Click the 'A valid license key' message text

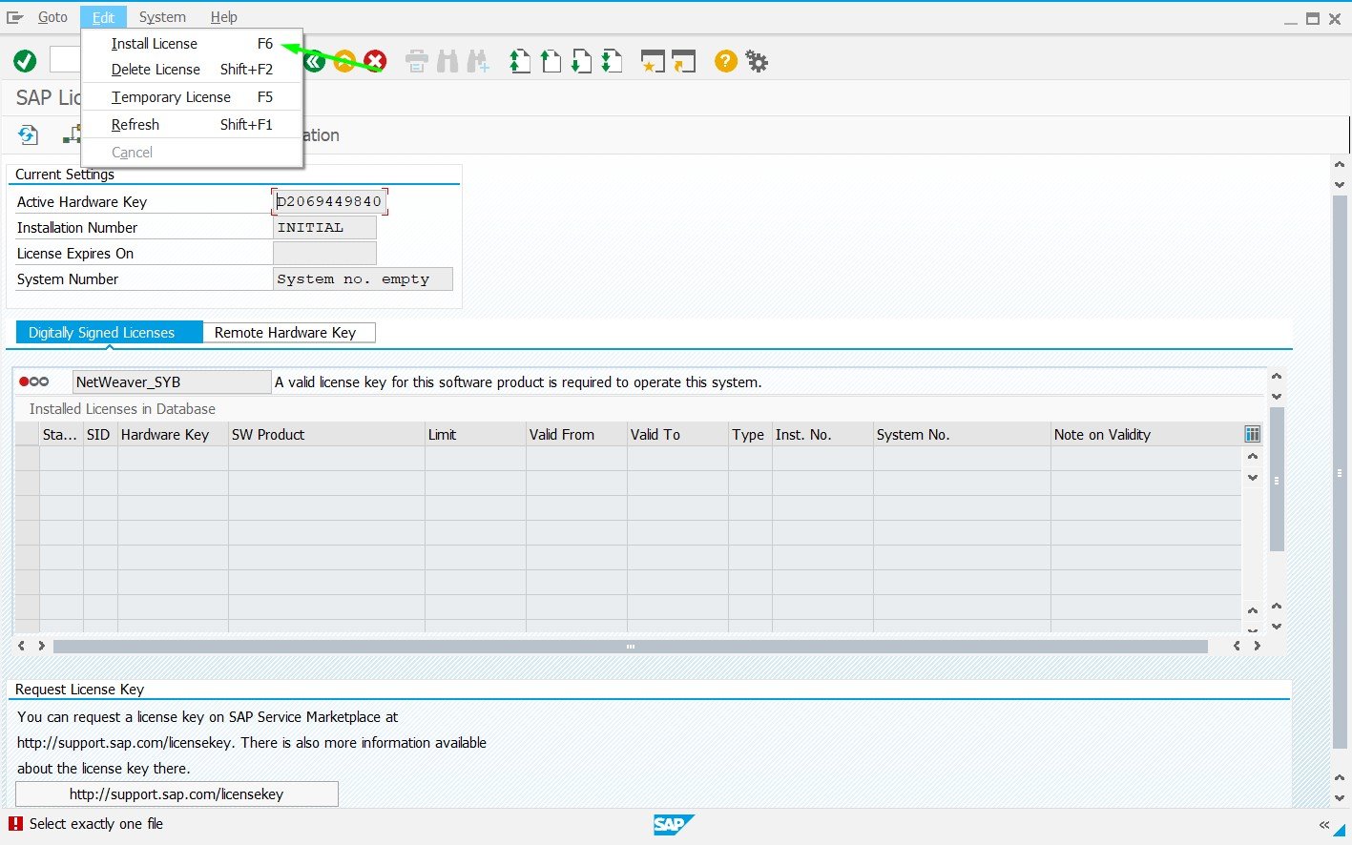pyautogui.click(x=518, y=381)
